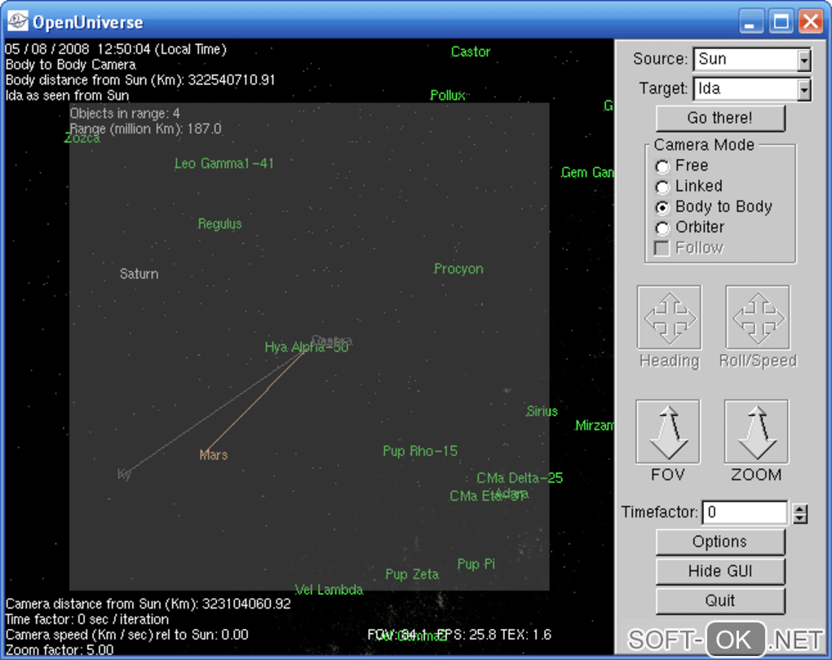This screenshot has width=832, height=660.
Task: Click the OpenUniverse title bar icon
Action: pyautogui.click(x=17, y=21)
